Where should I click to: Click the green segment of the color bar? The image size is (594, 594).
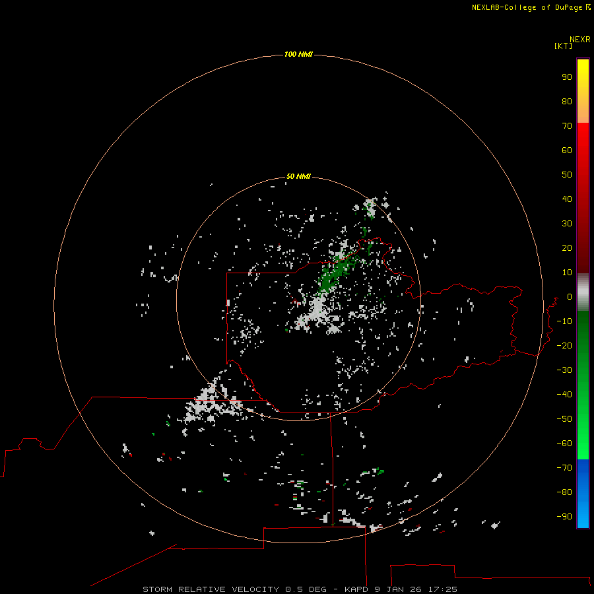click(x=583, y=385)
